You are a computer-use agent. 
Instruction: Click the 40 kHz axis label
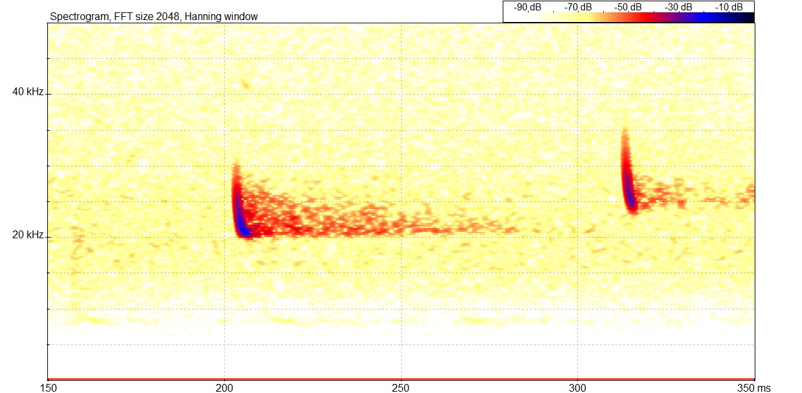(28, 92)
